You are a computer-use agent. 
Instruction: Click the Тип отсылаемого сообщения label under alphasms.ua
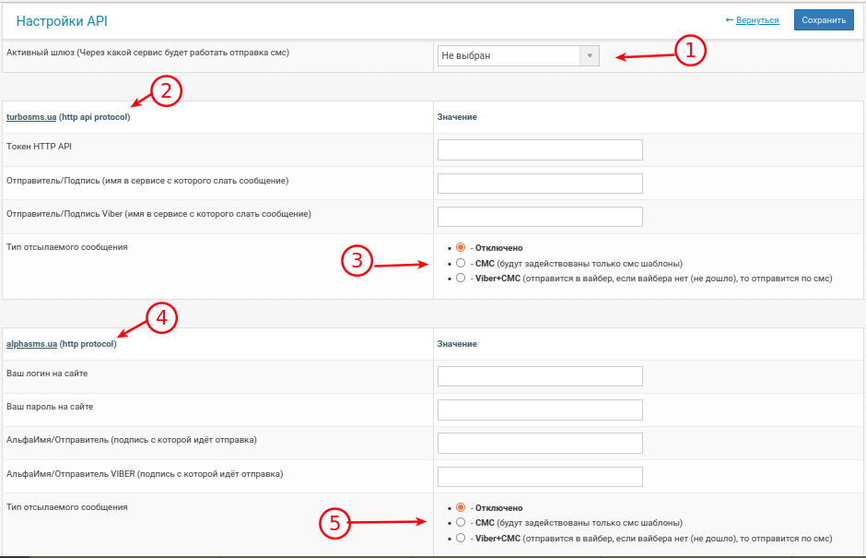tap(67, 506)
